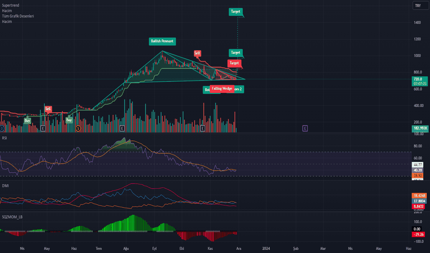Open the TRY currency selector
Viewport: 430px width, 253px height.
(x=420, y=6)
